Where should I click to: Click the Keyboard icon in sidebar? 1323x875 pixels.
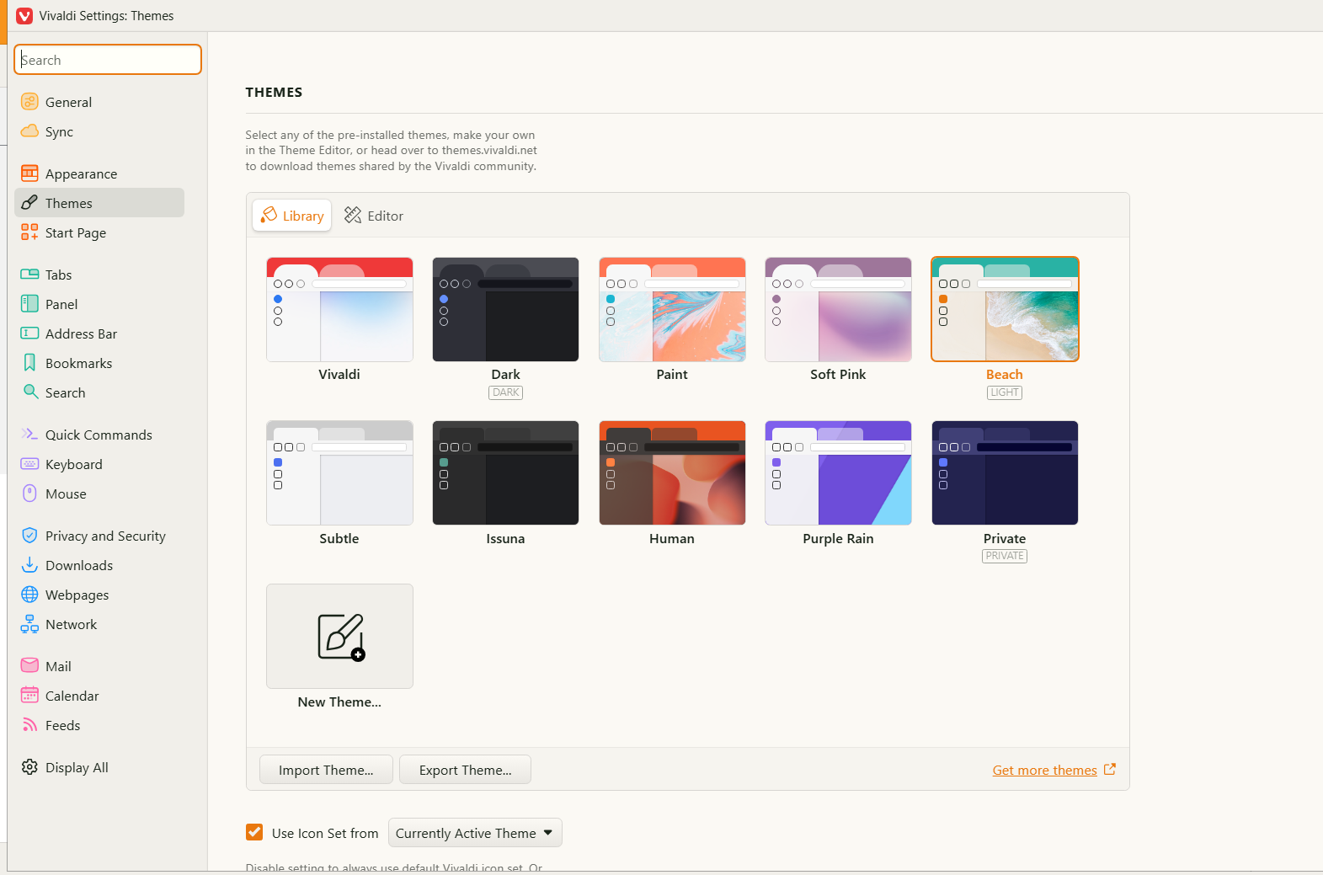pos(29,464)
